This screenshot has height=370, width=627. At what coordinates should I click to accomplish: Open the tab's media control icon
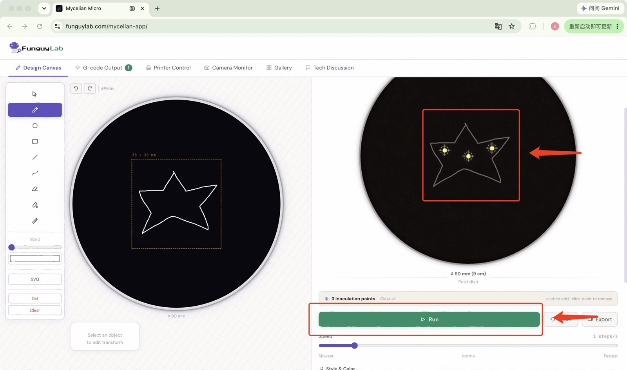coord(132,8)
